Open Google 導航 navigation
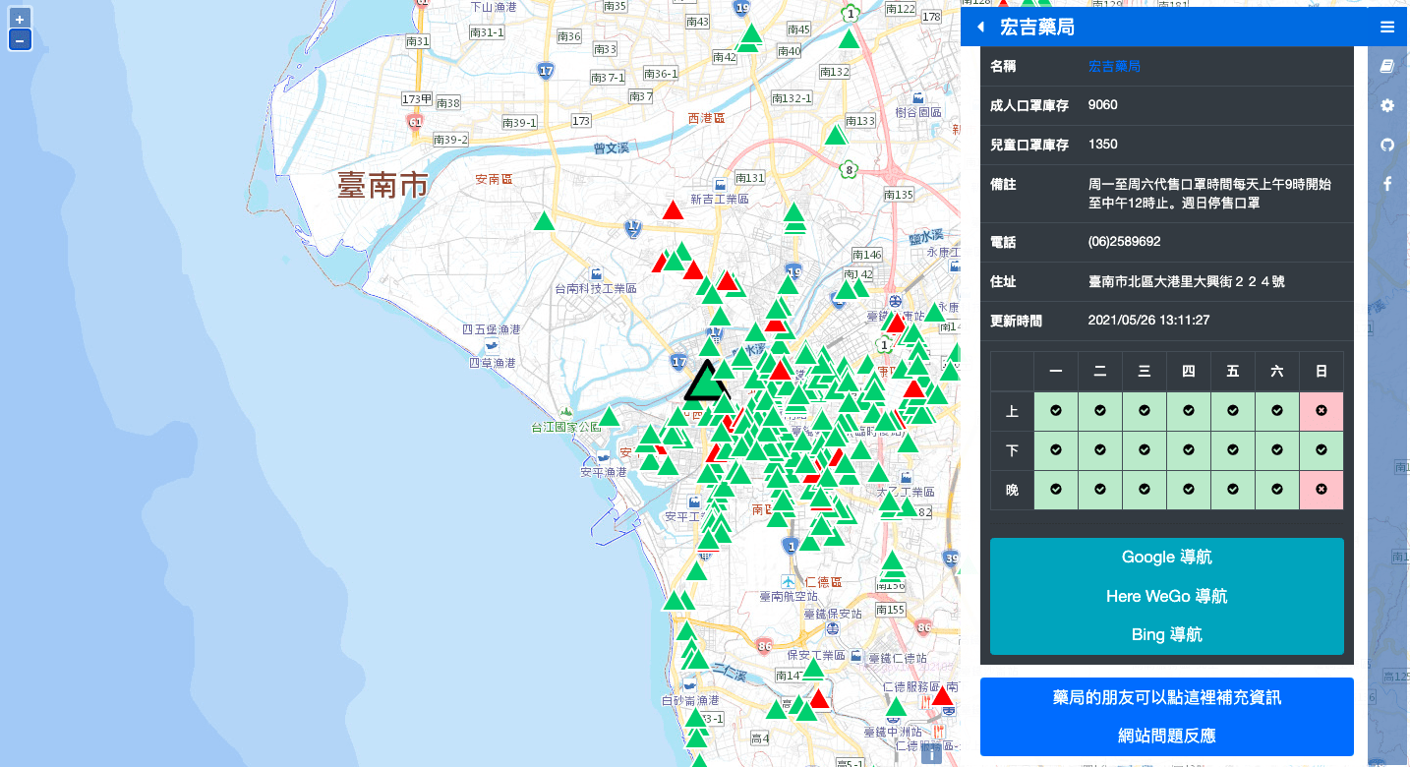Screen dimensions: 1410x767 (x=1166, y=558)
